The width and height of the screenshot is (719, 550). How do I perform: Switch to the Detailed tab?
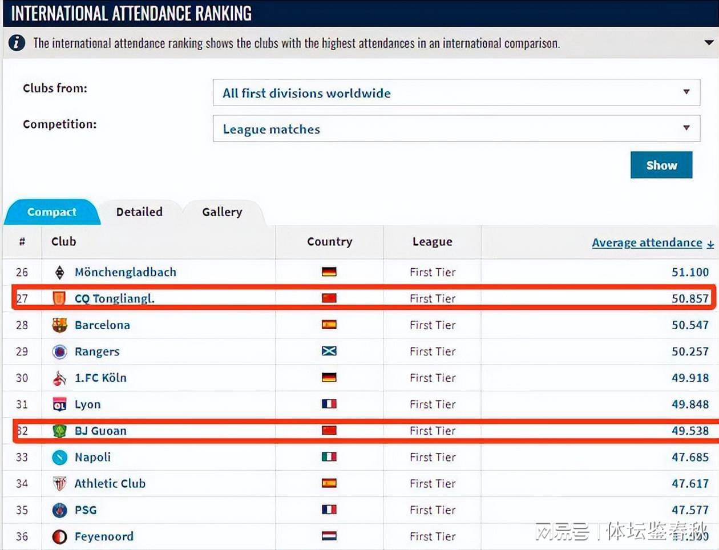coord(139,212)
